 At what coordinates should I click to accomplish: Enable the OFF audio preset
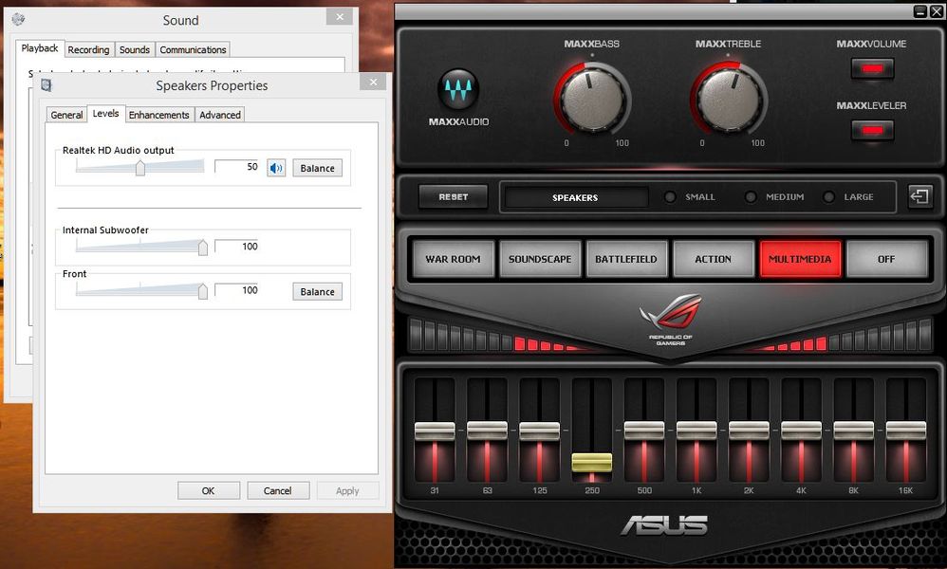pos(887,258)
